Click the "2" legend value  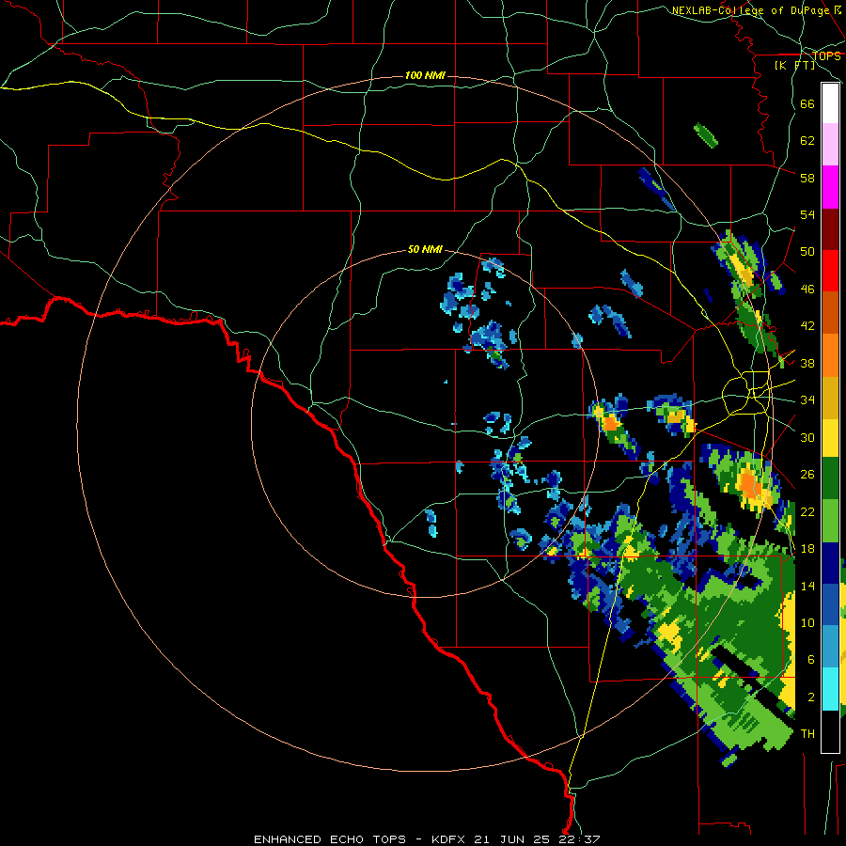(x=811, y=697)
